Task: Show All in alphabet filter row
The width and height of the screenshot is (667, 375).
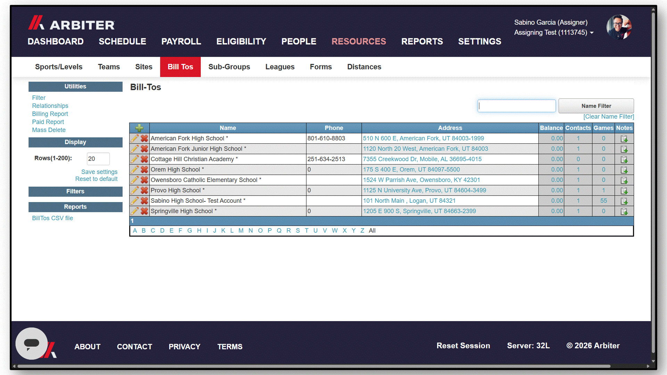Action: tap(372, 231)
